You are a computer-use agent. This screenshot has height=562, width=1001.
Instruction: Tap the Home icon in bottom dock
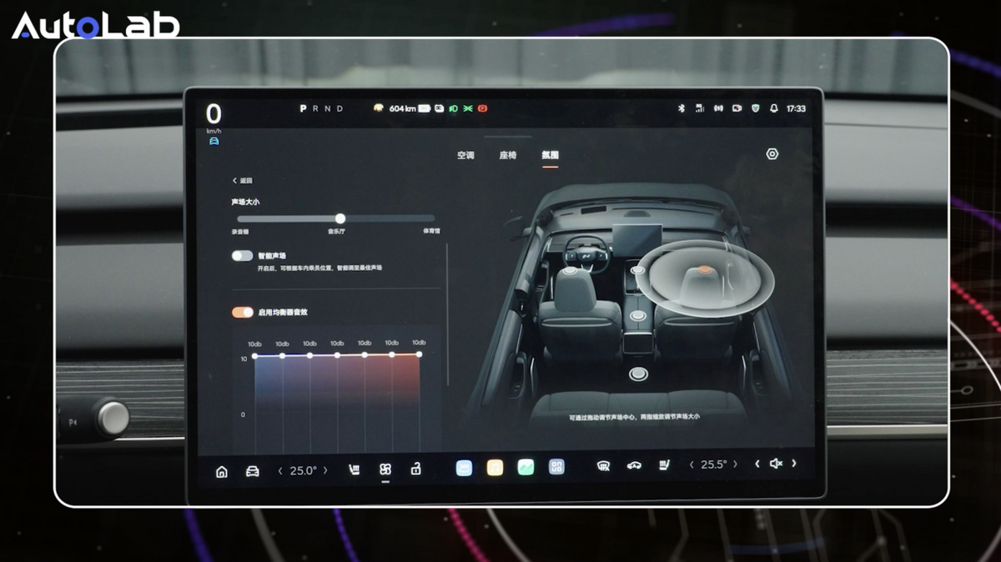(x=222, y=471)
